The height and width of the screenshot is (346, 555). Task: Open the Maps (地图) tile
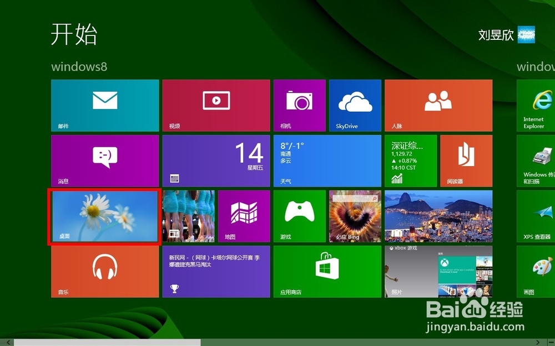point(244,216)
